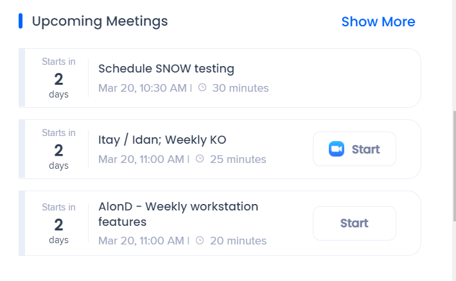Viewport: 456px width, 281px height.
Task: Click clock icon beside 25 minutes
Action: (x=200, y=158)
